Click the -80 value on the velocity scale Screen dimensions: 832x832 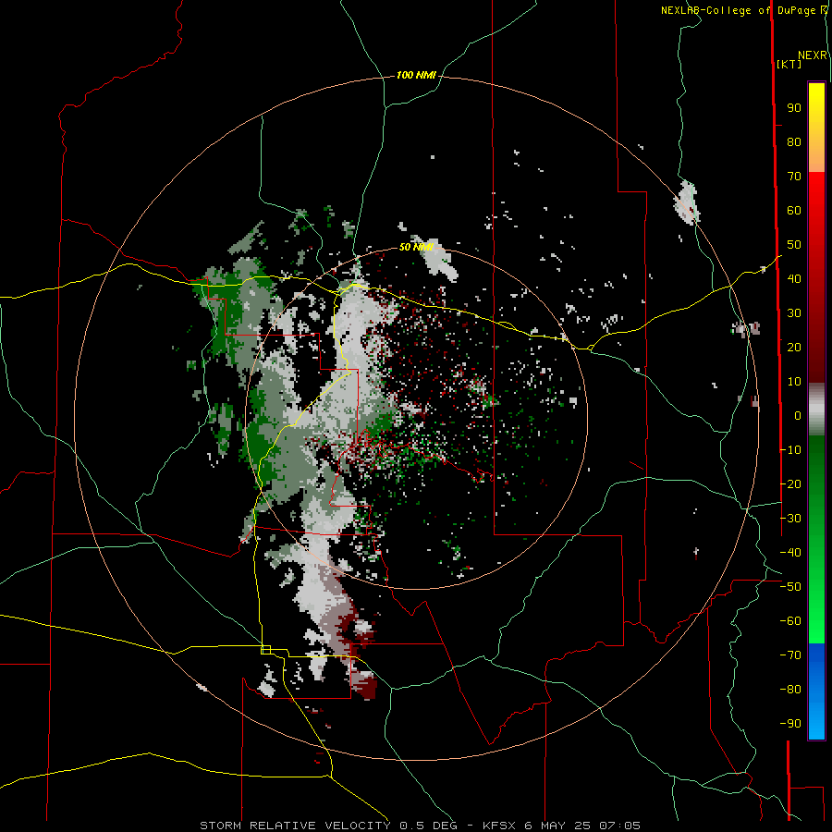pyautogui.click(x=790, y=690)
